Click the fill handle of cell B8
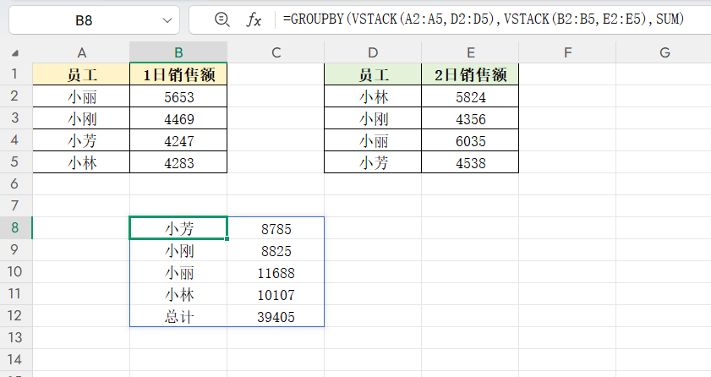 point(227,239)
